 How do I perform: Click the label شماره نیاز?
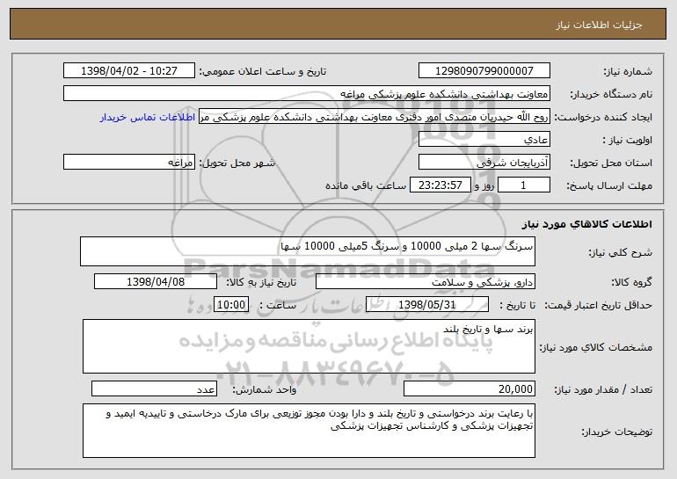[628, 71]
